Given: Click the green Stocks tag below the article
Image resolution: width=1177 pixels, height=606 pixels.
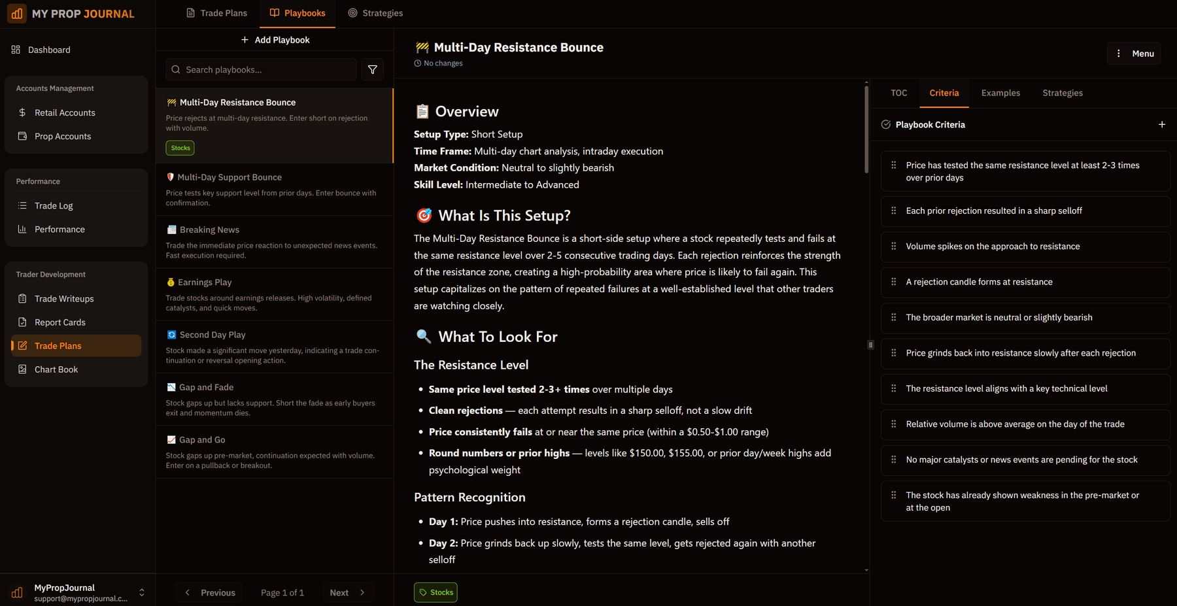Looking at the screenshot, I should pyautogui.click(x=435, y=592).
